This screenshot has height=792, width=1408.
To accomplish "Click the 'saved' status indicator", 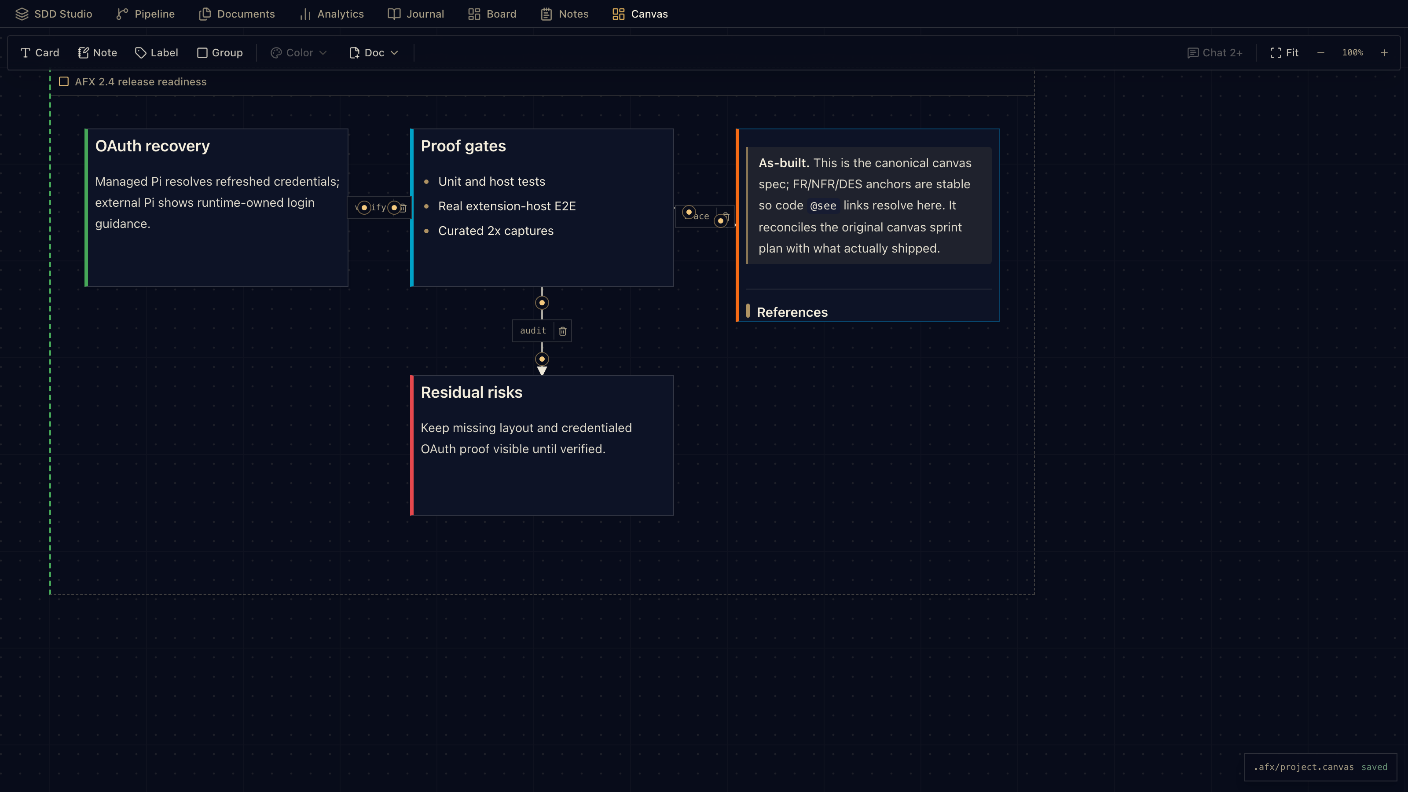I will pos(1374,767).
